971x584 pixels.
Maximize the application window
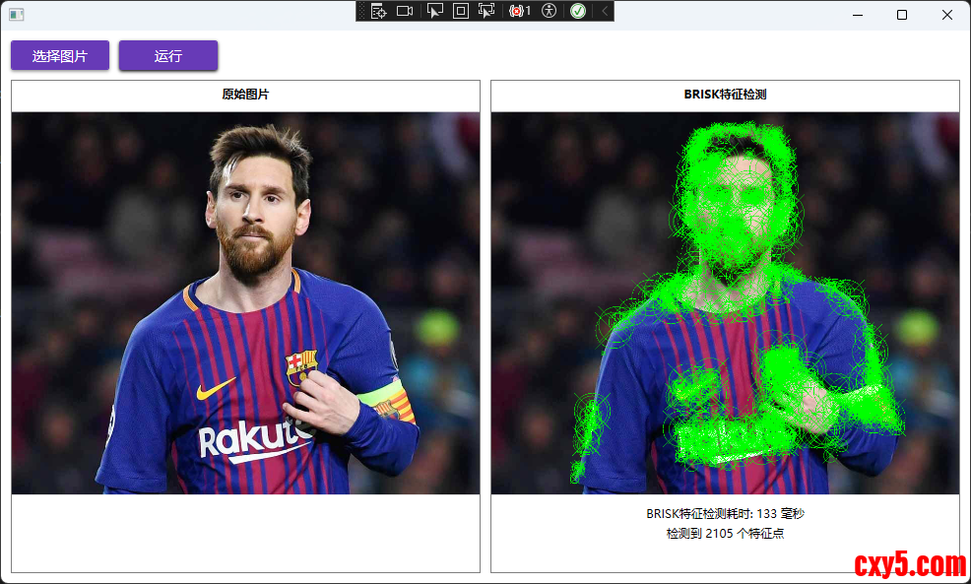pos(902,15)
